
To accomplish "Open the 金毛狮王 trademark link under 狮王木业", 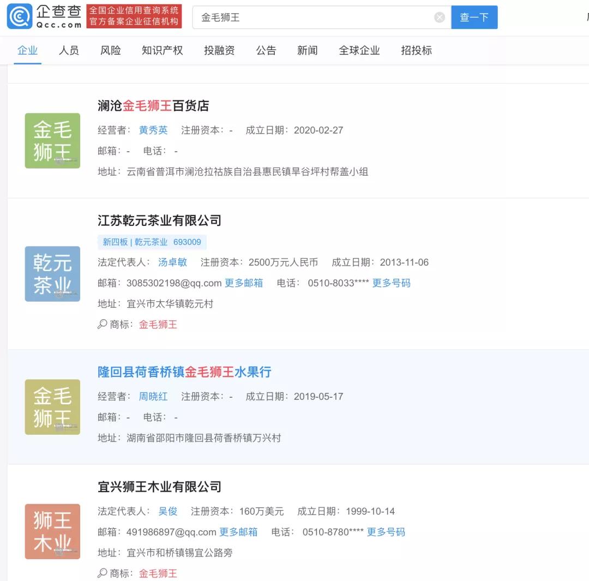I will click(158, 573).
